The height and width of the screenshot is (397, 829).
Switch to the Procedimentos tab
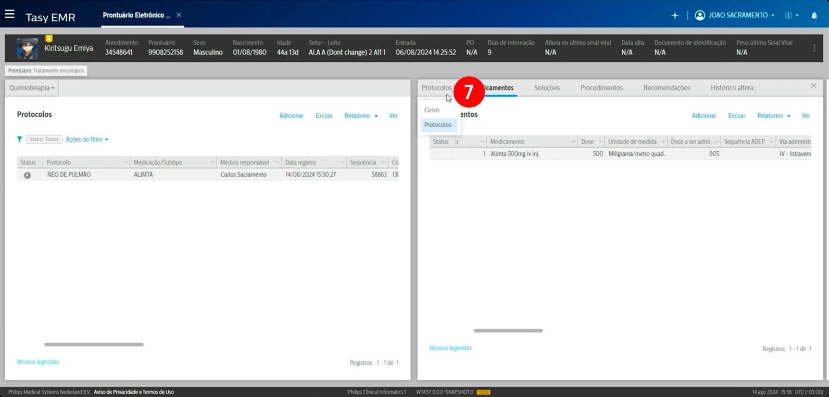(x=601, y=88)
